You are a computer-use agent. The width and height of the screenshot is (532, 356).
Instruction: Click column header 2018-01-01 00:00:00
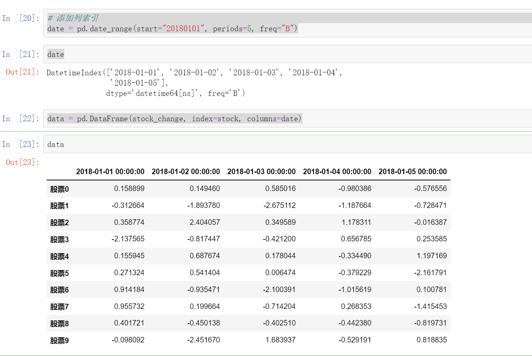point(110,172)
